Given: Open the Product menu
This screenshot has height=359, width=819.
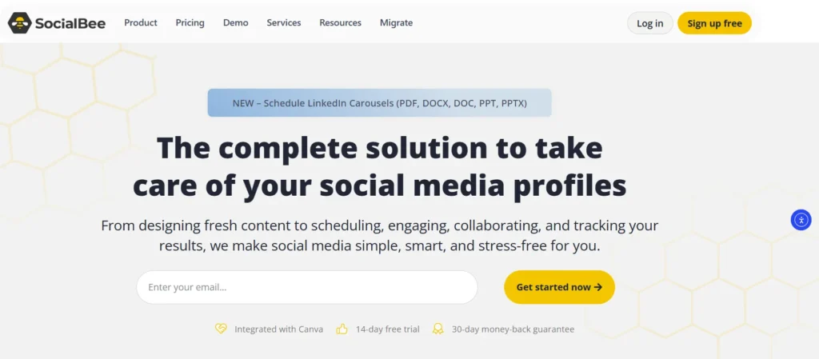Looking at the screenshot, I should [141, 23].
